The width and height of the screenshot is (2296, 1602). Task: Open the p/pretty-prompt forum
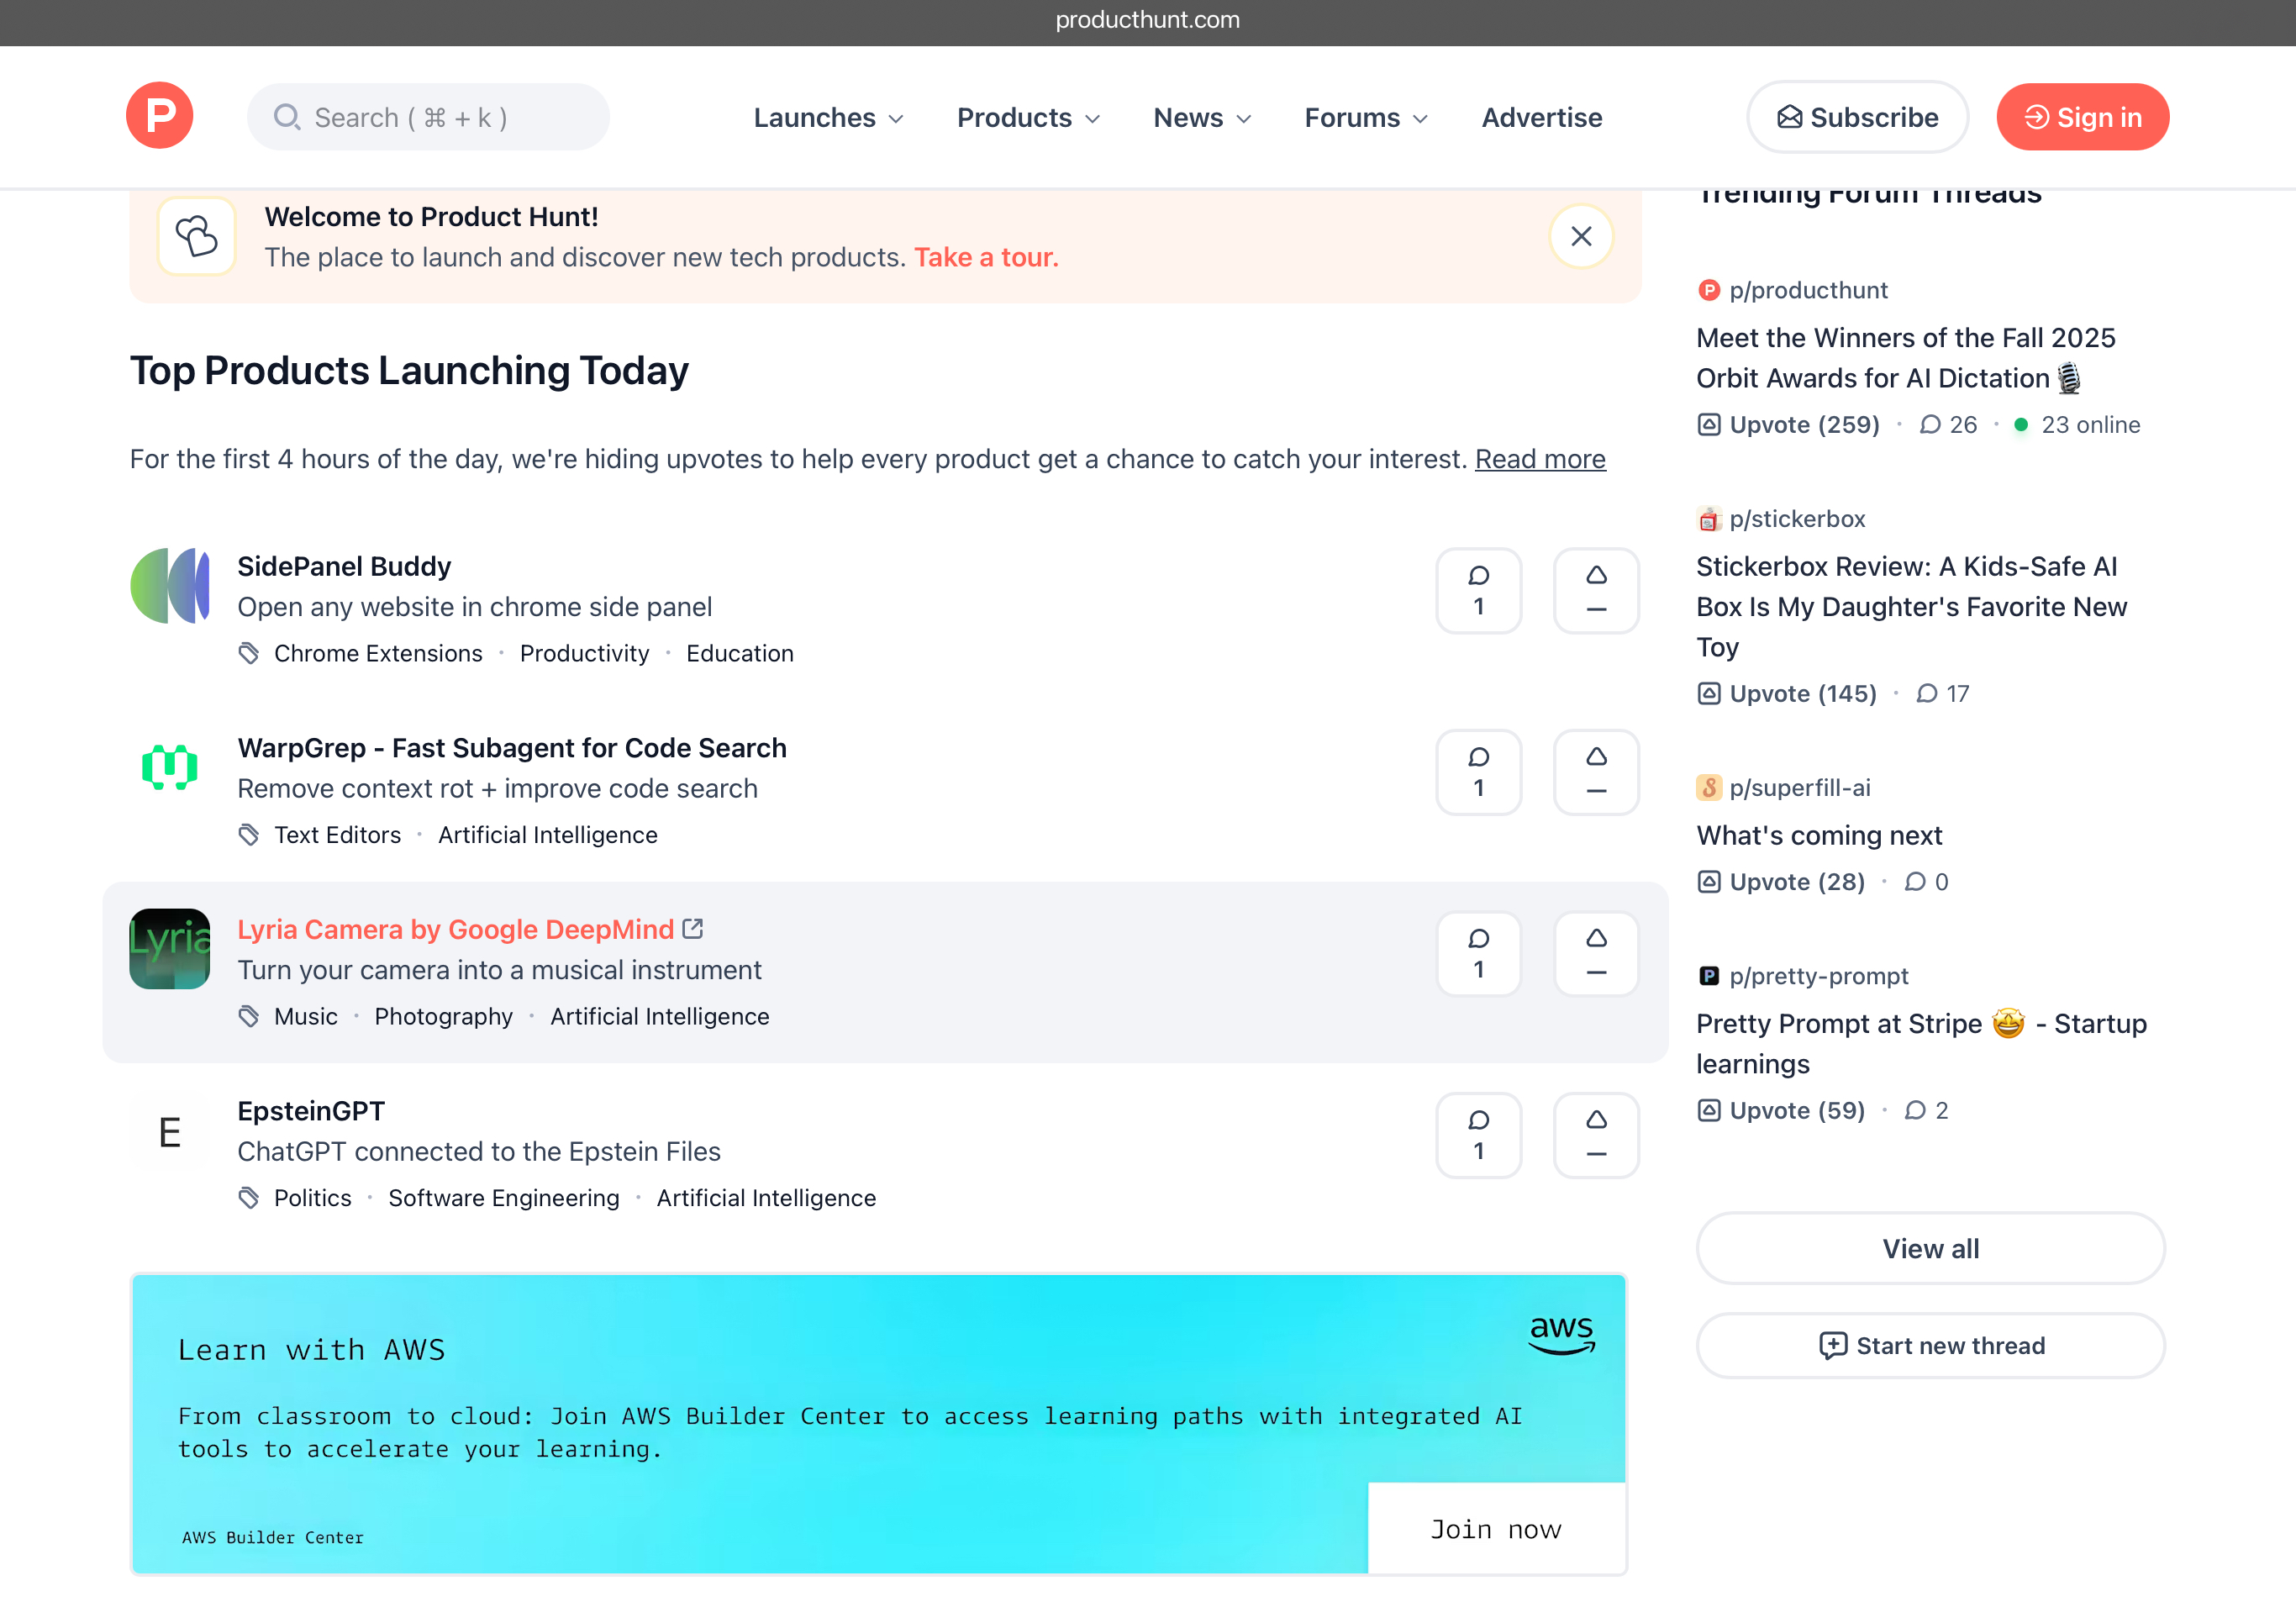pos(1819,976)
